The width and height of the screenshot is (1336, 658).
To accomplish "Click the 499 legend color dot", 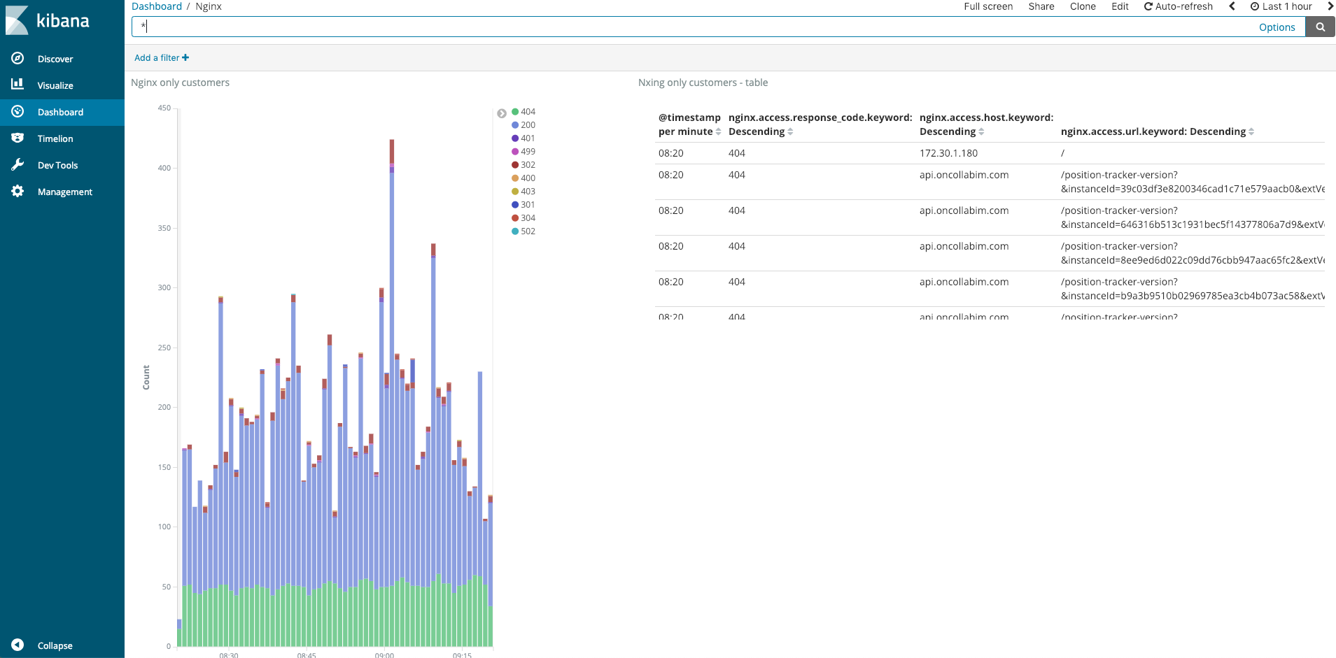I will 515,152.
